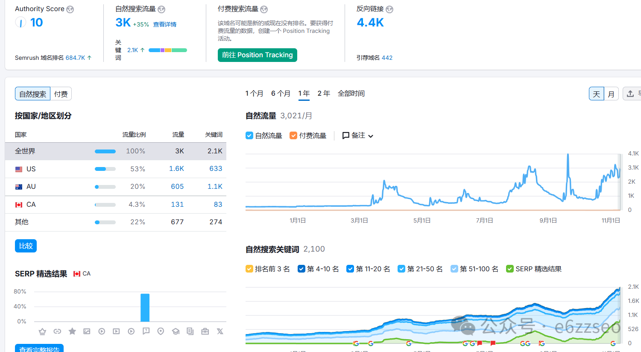641x352 pixels.
Task: Select the image pack icon in SERP features
Action: (87, 331)
